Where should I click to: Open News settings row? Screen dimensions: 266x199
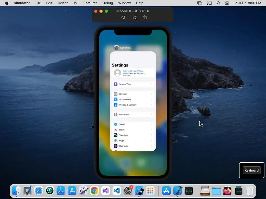pos(133,130)
